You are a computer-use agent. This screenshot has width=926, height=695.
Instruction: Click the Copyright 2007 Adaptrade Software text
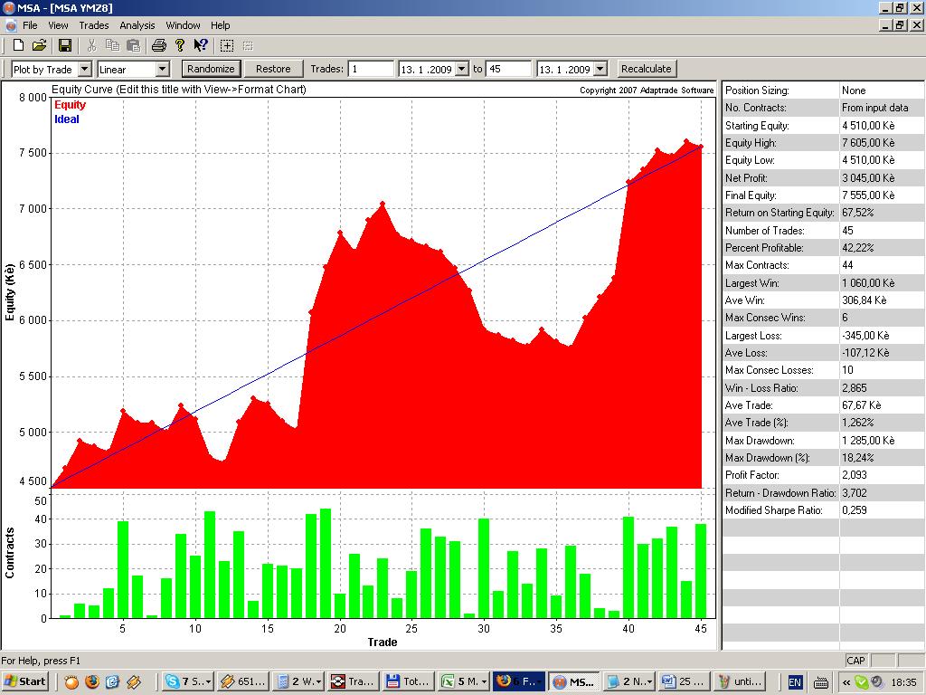[x=647, y=90]
